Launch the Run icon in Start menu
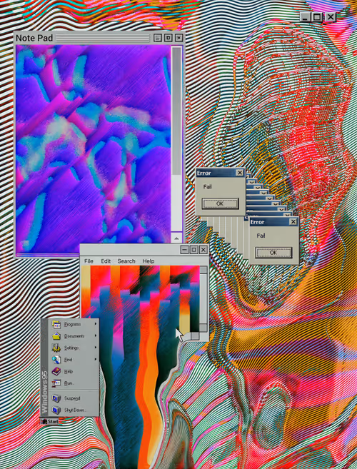Screen dimensions: 357x469 (56, 383)
